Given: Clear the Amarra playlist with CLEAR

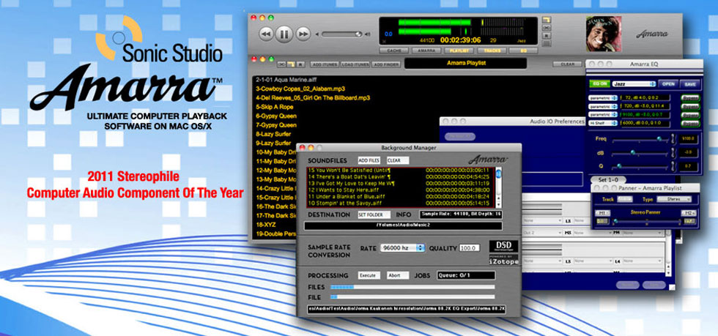Looking at the screenshot, I should [567, 64].
